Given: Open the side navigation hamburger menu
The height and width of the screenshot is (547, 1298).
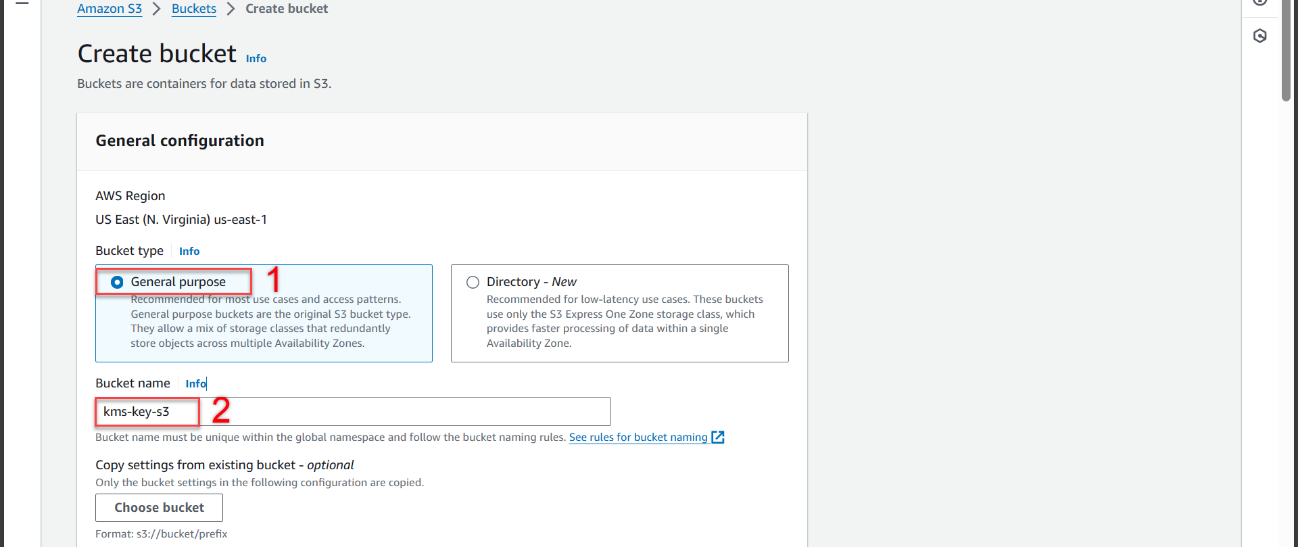Looking at the screenshot, I should pyautogui.click(x=22, y=3).
